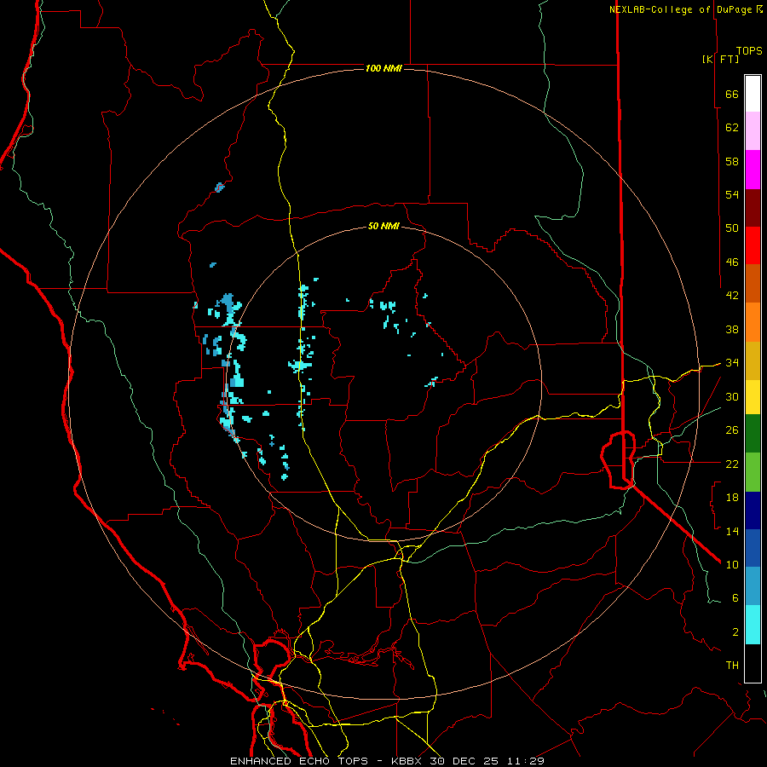Click the legend value 14

732,531
